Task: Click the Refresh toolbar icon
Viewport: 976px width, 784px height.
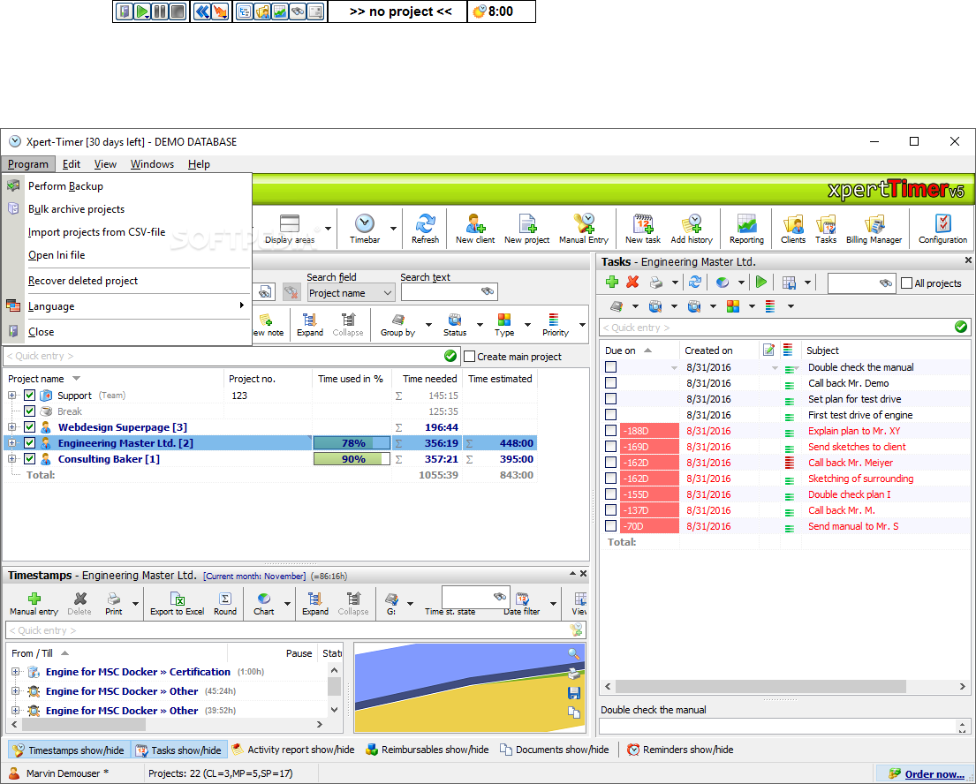Action: pos(425,229)
